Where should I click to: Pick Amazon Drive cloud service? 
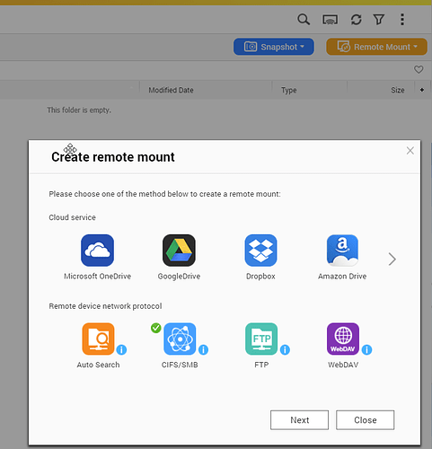click(x=342, y=251)
